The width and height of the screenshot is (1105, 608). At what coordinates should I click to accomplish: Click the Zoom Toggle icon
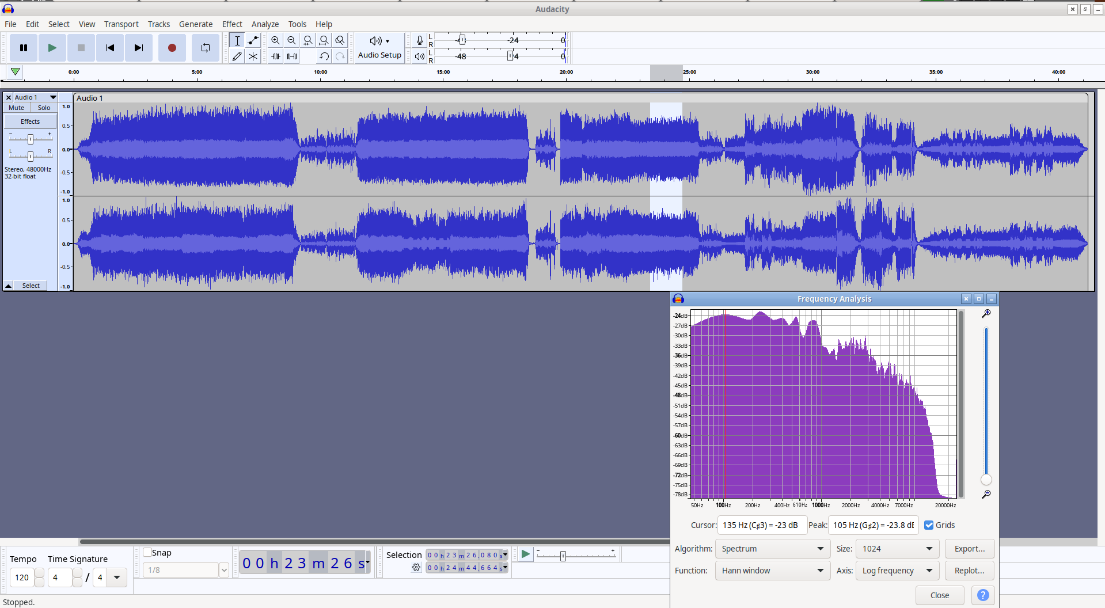click(340, 40)
